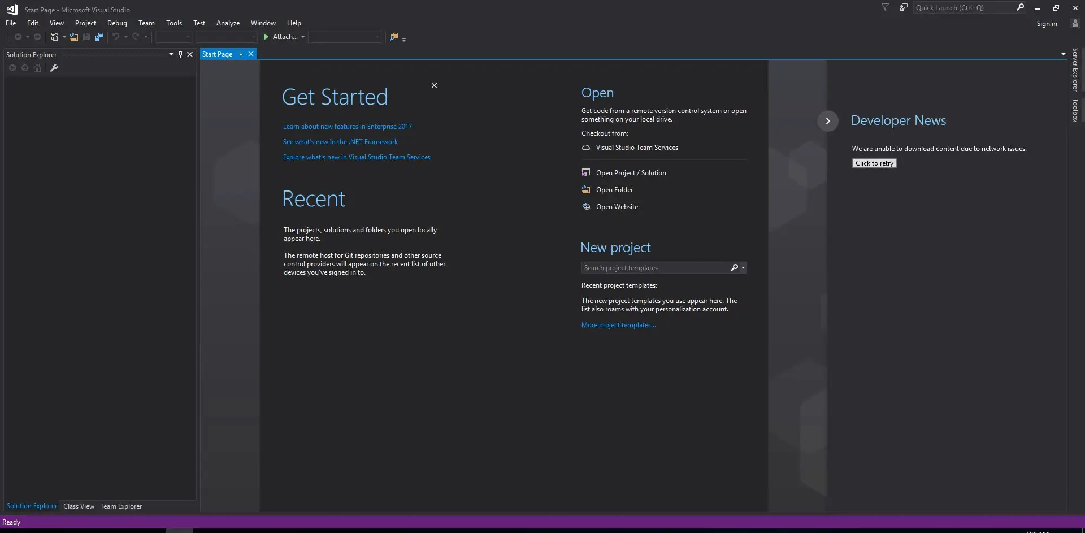Select the Save All toolbar icon
Viewport: 1085px width, 533px height.
[99, 36]
